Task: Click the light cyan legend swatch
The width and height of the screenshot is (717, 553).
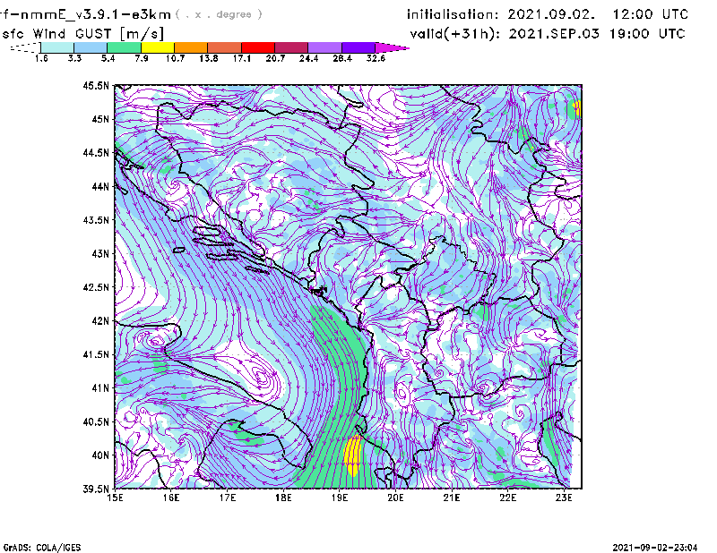Action: click(57, 47)
